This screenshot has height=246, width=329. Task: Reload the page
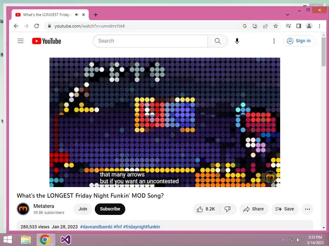[37, 26]
